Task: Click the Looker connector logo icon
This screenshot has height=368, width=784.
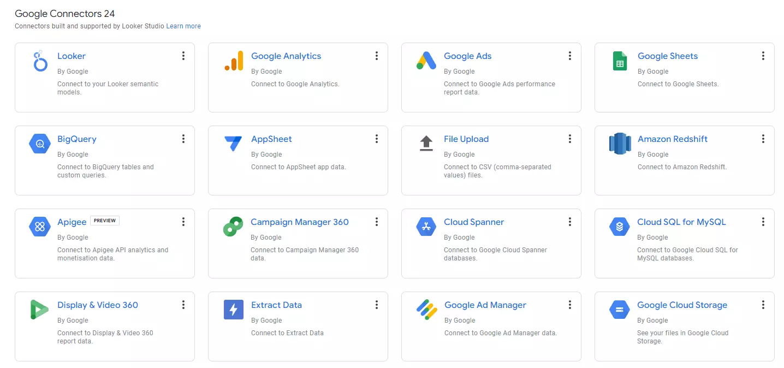Action: 40,61
